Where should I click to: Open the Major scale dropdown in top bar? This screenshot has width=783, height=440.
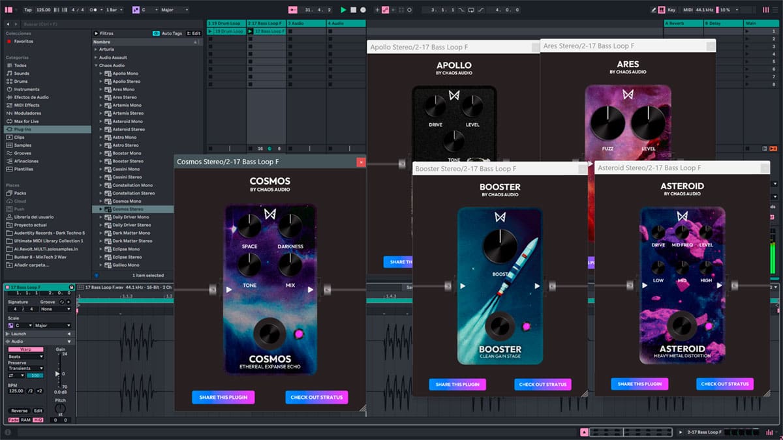tap(175, 10)
